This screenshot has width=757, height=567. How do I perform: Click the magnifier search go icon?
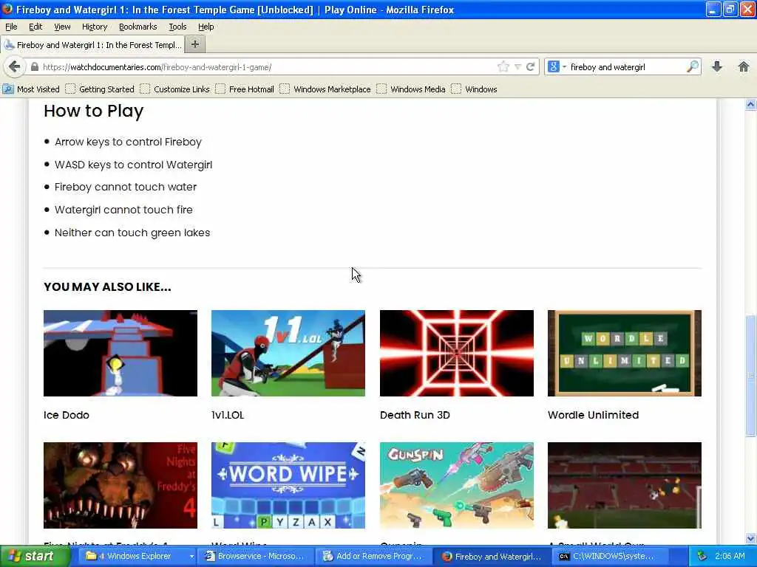coord(693,66)
